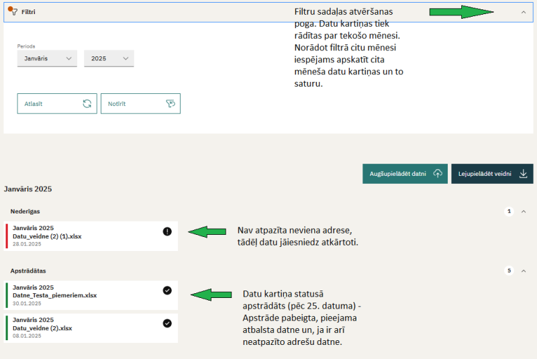537x359 pixels.
Task: Collapse the Nederīgas group with its chevron
Action: pos(524,212)
